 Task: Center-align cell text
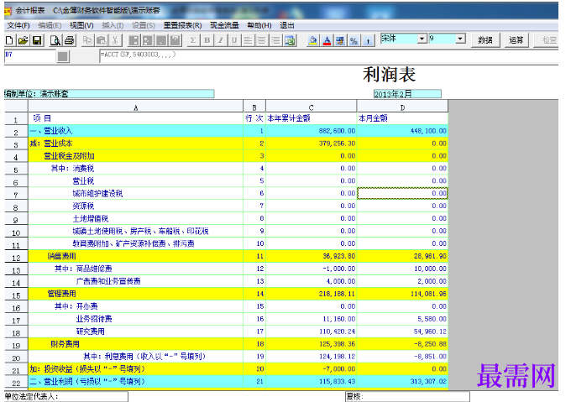pyautogui.click(x=261, y=40)
